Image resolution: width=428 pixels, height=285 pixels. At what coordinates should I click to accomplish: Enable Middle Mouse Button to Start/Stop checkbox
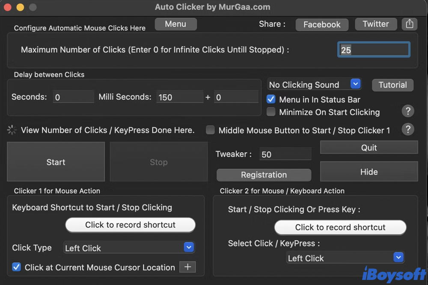click(x=210, y=130)
